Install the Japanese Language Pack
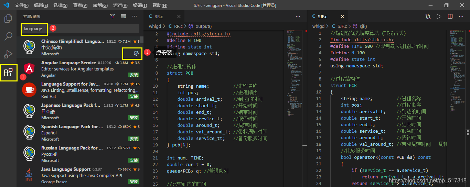Image resolution: width=470 pixels, height=187 pixels. point(134,118)
